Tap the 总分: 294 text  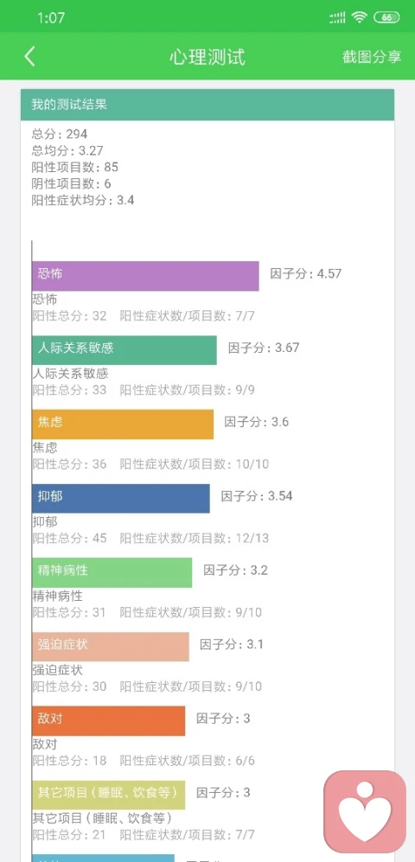[60, 134]
